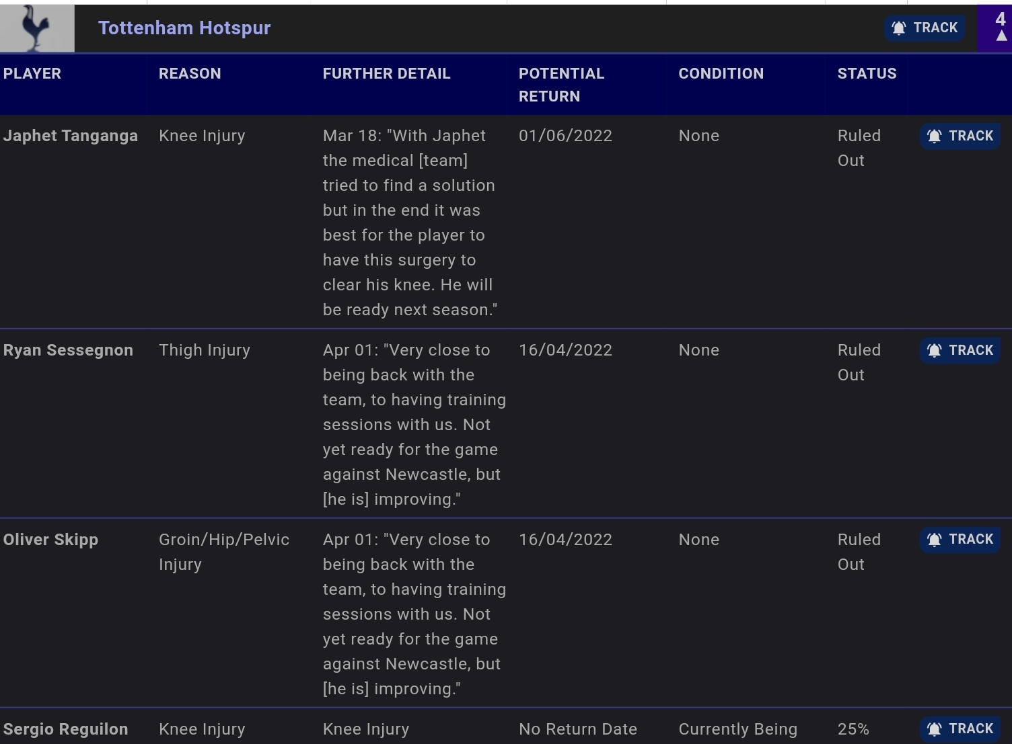Image resolution: width=1012 pixels, height=744 pixels.
Task: Select the CONDITION column header
Action: click(721, 73)
